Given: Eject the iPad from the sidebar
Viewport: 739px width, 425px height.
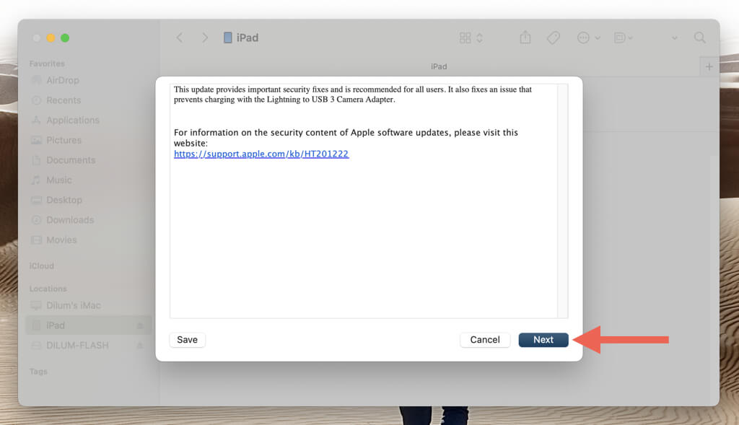Looking at the screenshot, I should 140,325.
